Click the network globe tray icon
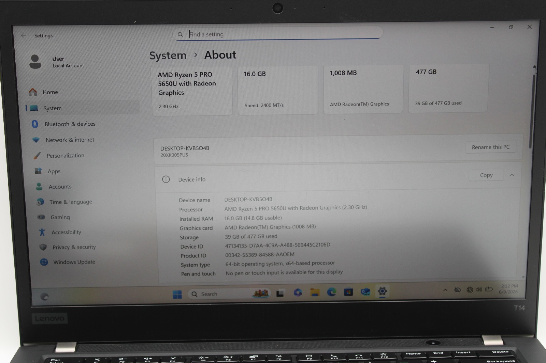The height and width of the screenshot is (363, 546). tap(470, 289)
